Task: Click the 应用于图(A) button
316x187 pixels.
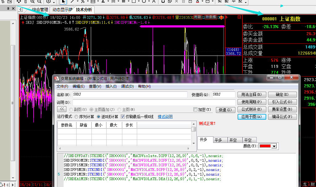Action: tap(252, 117)
